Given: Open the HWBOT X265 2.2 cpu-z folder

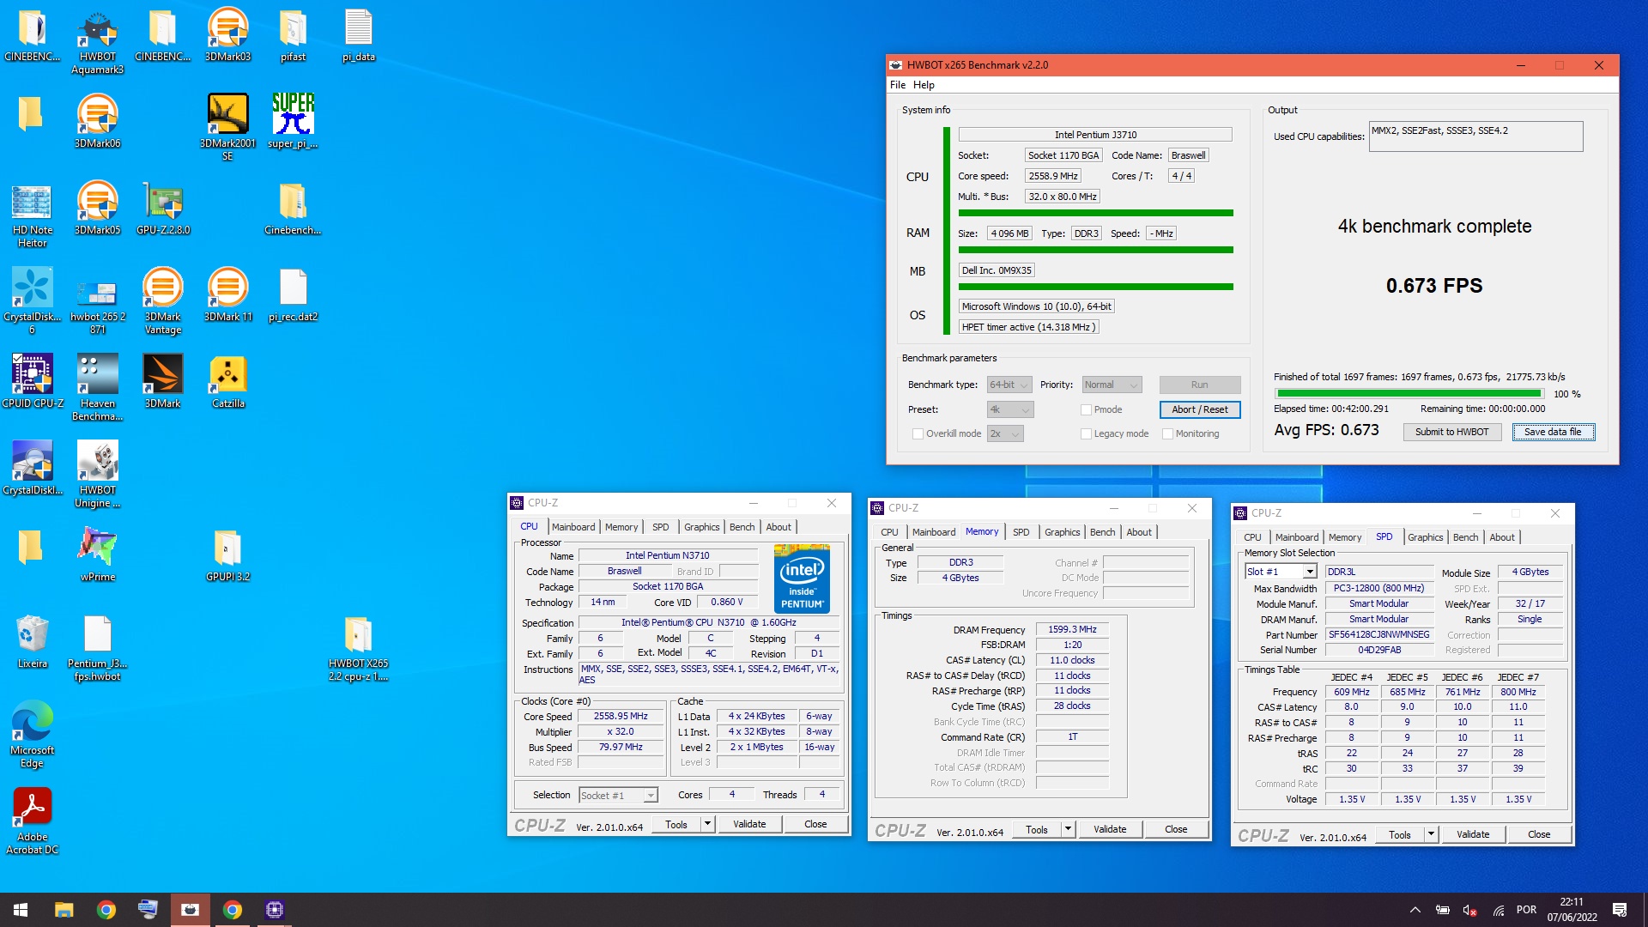Looking at the screenshot, I should point(358,648).
